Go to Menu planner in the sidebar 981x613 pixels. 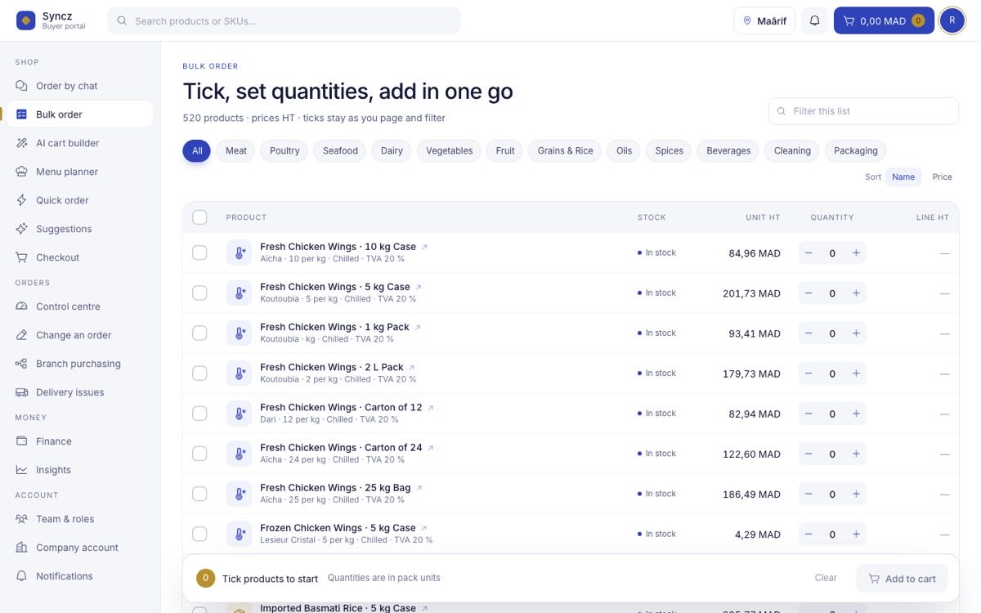pyautogui.click(x=80, y=172)
